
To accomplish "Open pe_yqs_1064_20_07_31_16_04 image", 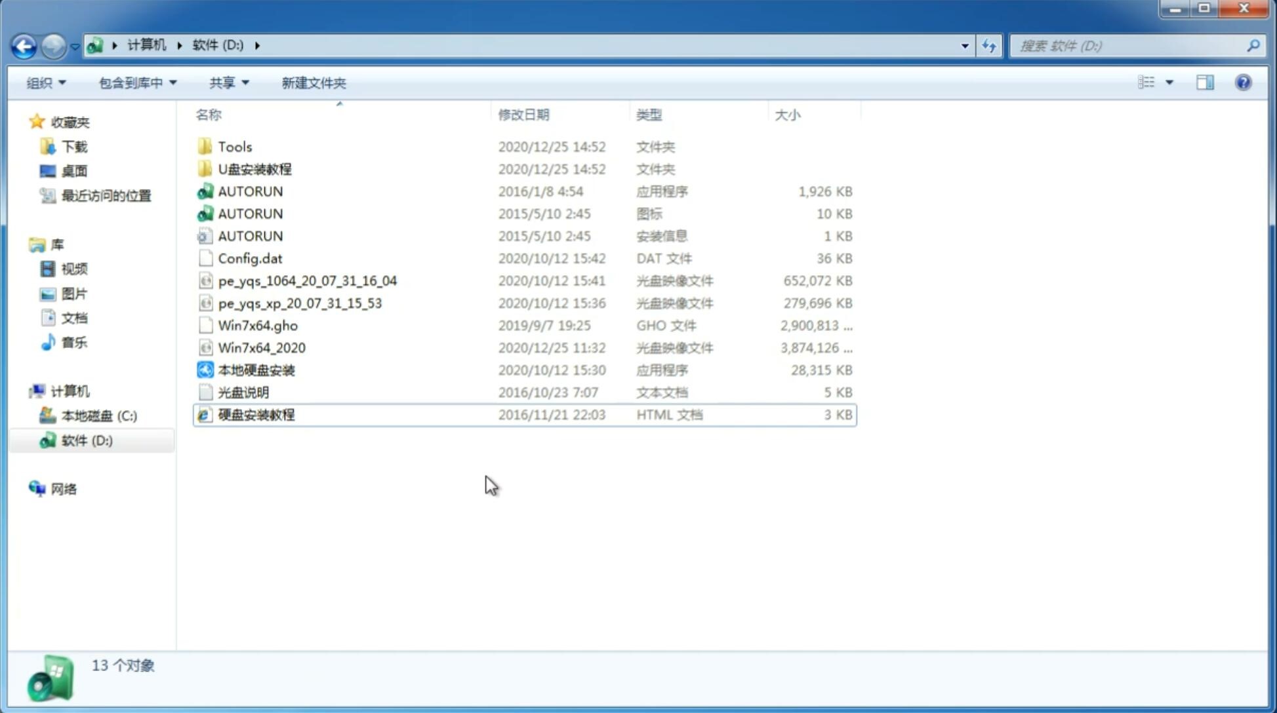I will coord(308,280).
